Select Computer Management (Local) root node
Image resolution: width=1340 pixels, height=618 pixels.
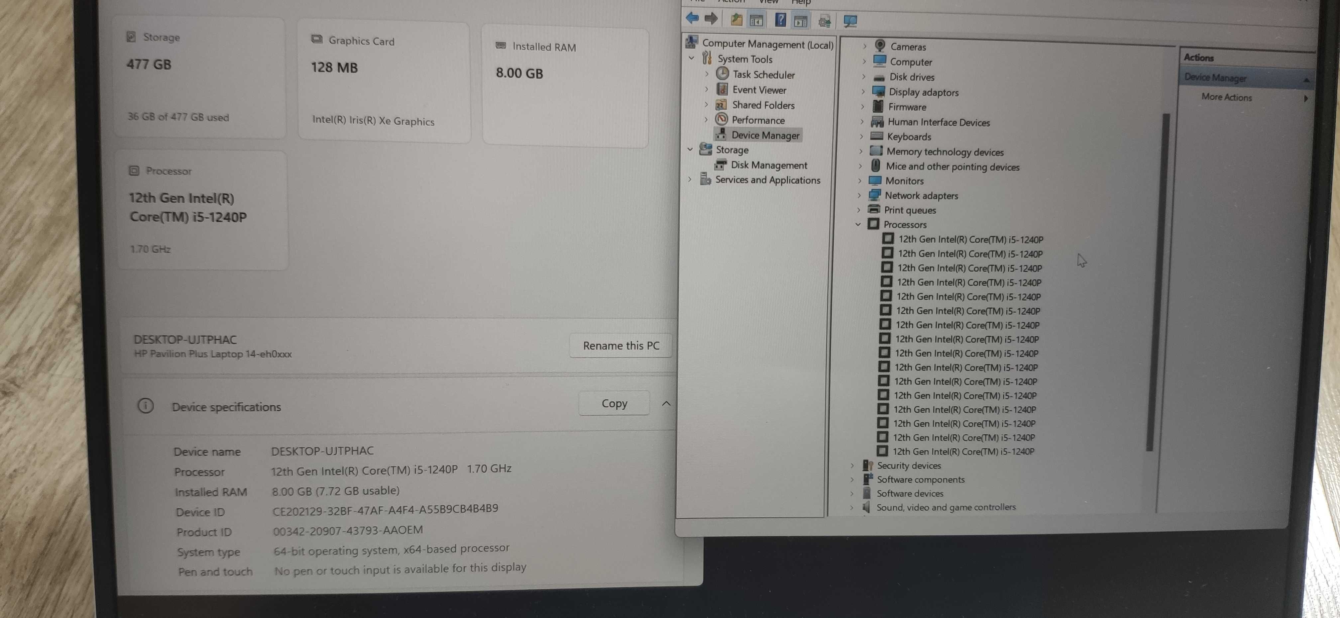point(767,44)
